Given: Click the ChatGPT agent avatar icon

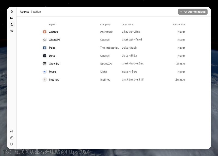Looking at the screenshot, I should 44,40.
